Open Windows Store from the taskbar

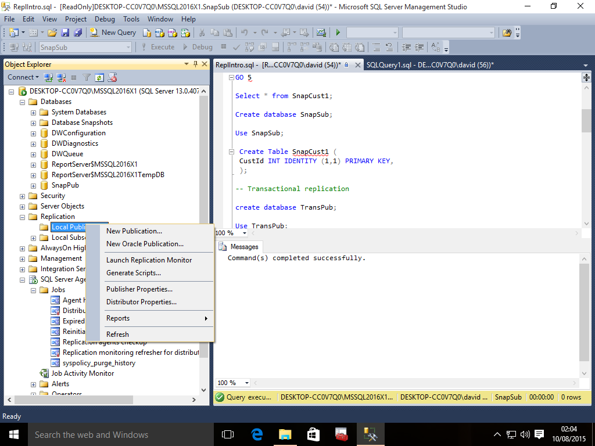(313, 434)
